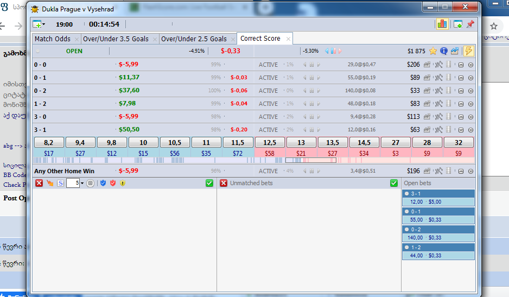Expand the Any Other Home Win row
Image resolution: width=509 pixels, height=297 pixels.
[461, 171]
